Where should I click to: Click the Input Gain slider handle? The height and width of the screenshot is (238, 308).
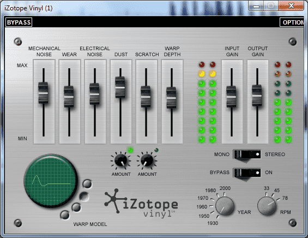coord(231,97)
